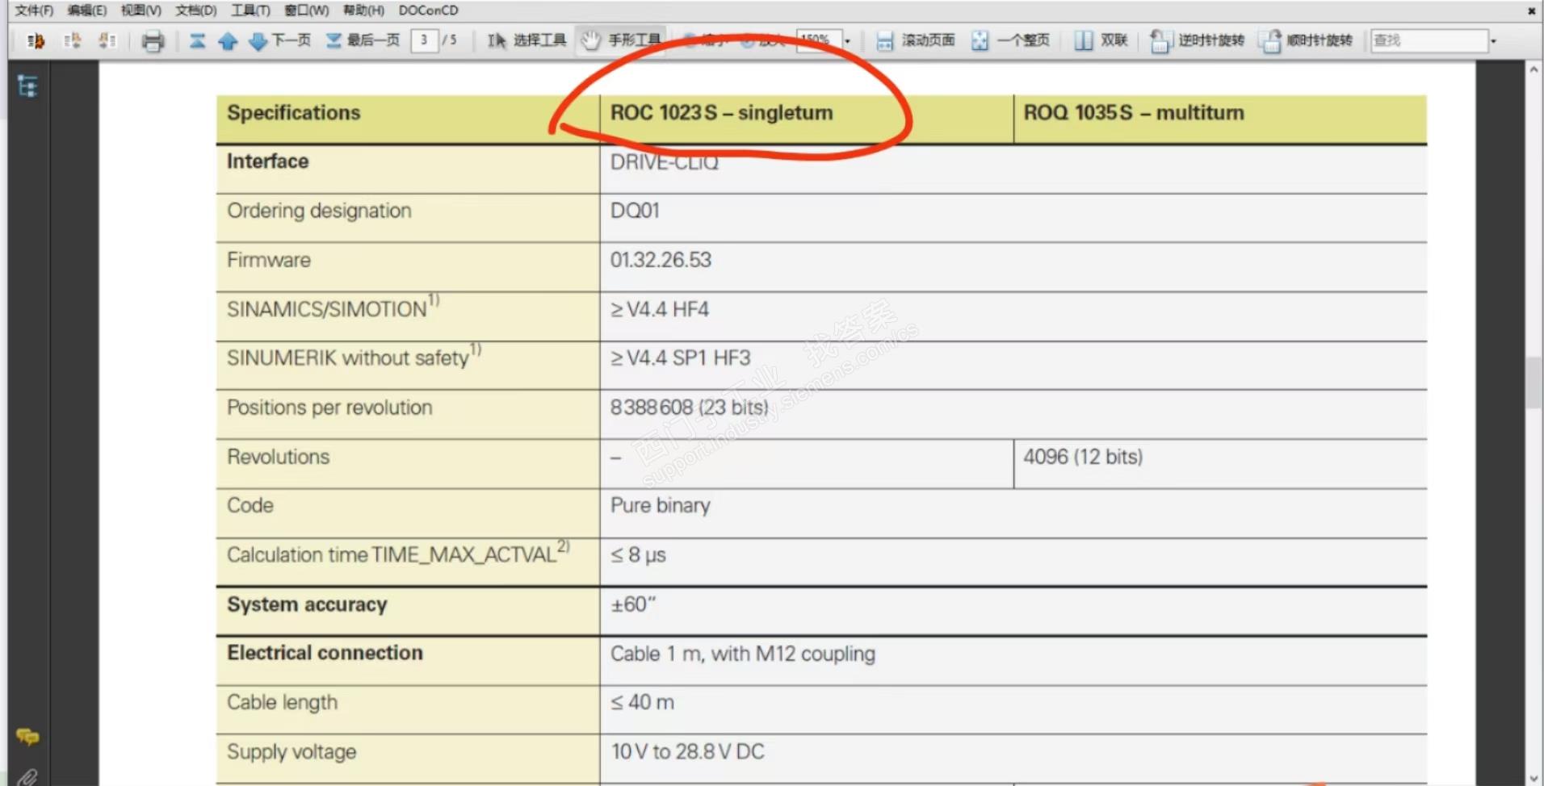Click the "±60″" system accuracy value
This screenshot has width=1544, height=786.
[633, 604]
